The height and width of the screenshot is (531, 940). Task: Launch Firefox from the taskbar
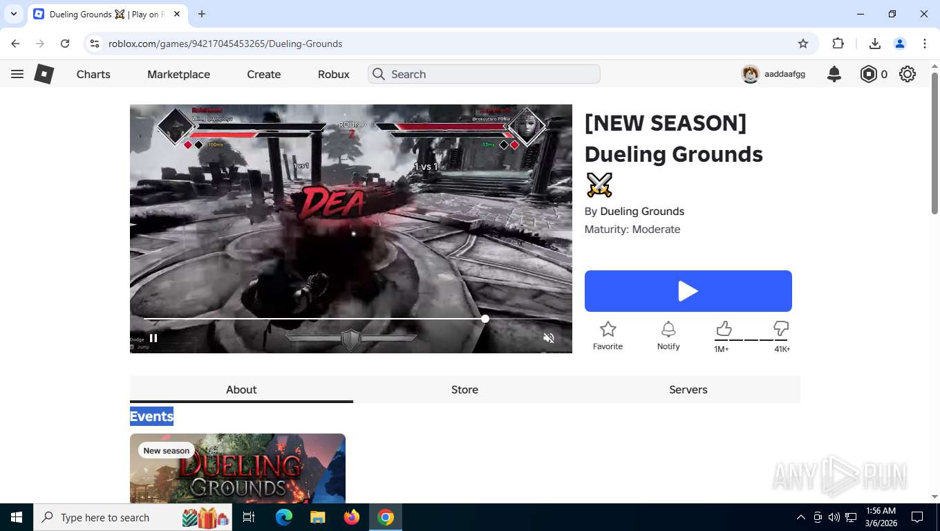coord(352,517)
